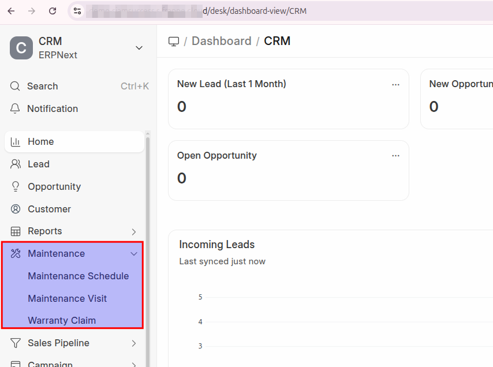The image size is (493, 367).
Task: Click the CRM workspace logo icon
Action: [21, 48]
